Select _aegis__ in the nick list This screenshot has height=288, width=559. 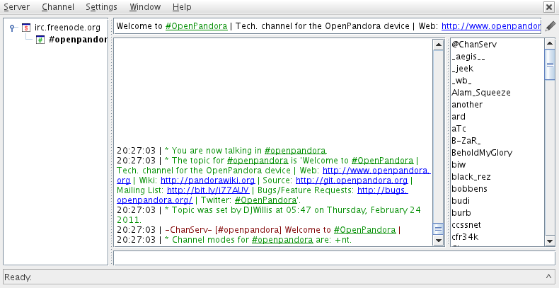(468, 57)
